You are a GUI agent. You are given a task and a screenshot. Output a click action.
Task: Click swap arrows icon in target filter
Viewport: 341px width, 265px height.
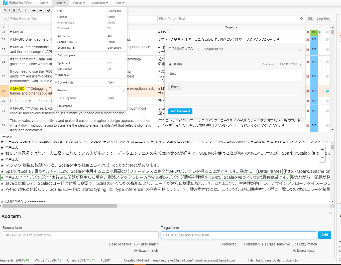coord(302,19)
